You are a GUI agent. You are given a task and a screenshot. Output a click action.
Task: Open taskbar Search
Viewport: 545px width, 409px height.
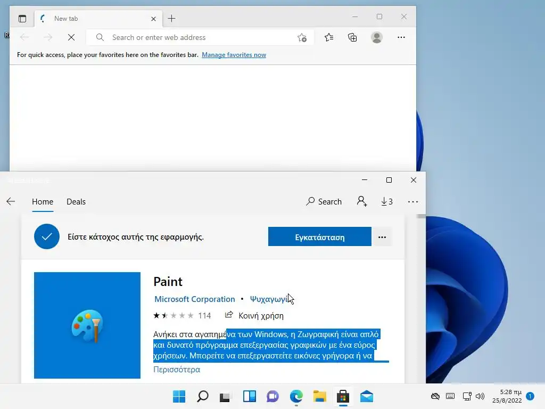pyautogui.click(x=203, y=396)
